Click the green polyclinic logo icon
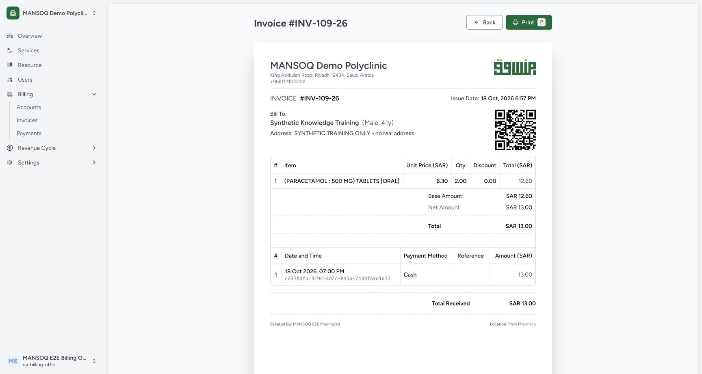This screenshot has width=702, height=374. 13,13
